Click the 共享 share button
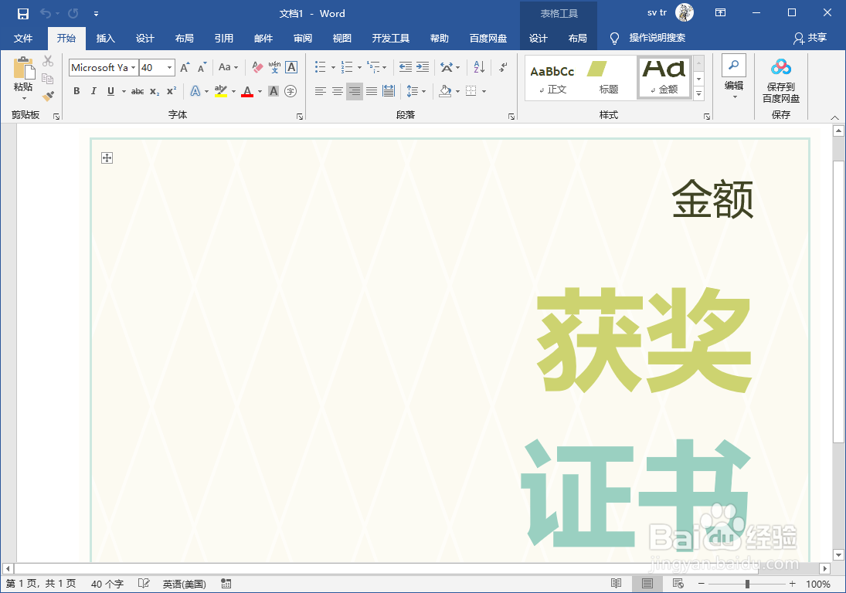This screenshot has width=846, height=593. click(810, 38)
